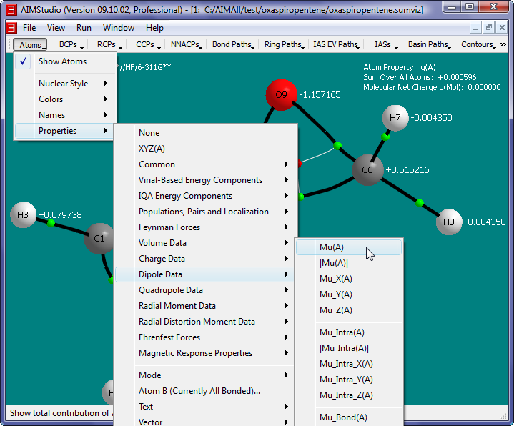Viewport: 514px width, 426px height.
Task: Open the BCPs toolbar dropdown
Action: [x=71, y=44]
